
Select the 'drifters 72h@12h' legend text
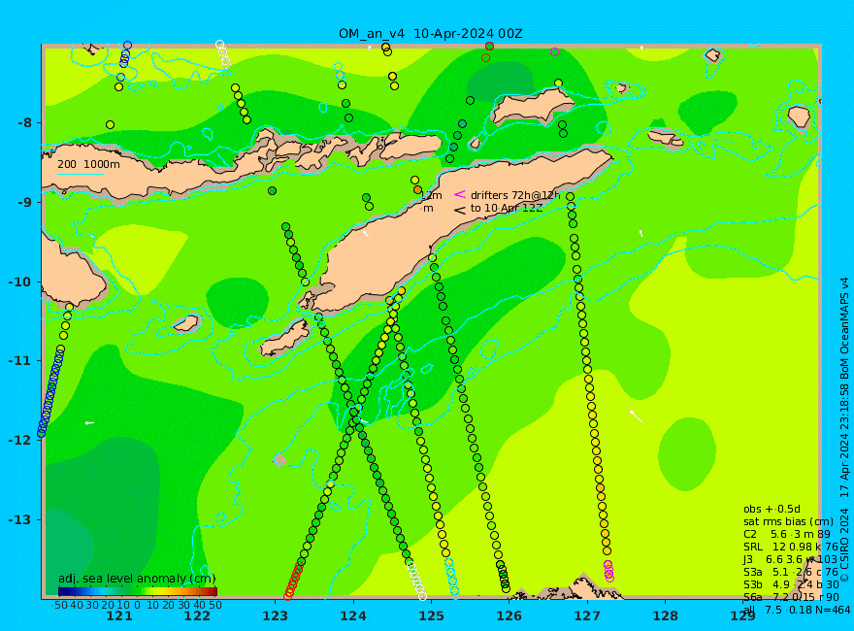[x=514, y=195]
